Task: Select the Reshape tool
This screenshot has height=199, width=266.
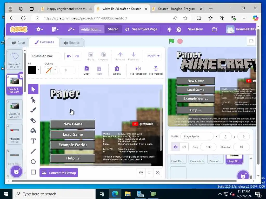Action: click(33, 100)
